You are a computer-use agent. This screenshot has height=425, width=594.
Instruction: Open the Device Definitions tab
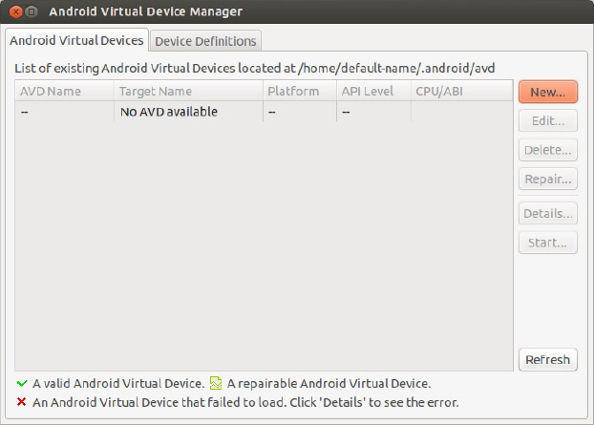205,41
